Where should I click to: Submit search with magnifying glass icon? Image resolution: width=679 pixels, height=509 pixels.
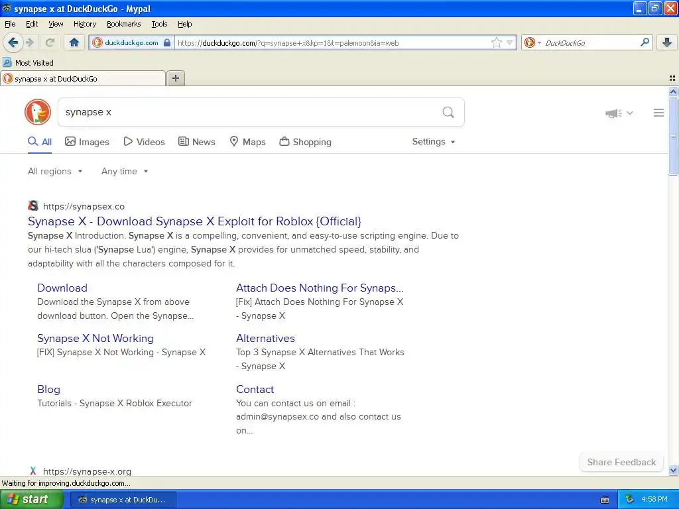click(448, 113)
